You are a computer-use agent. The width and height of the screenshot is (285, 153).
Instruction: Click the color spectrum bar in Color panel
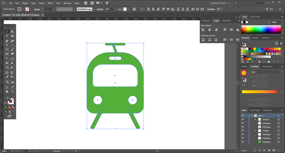tap(261, 29)
